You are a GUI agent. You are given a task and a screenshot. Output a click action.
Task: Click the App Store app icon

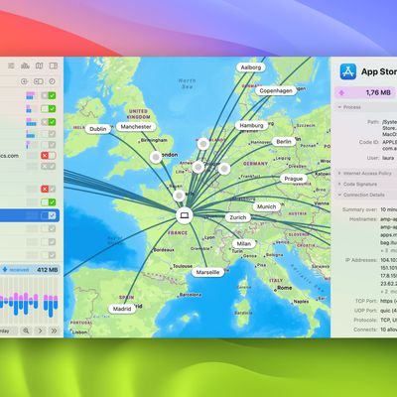click(x=348, y=71)
